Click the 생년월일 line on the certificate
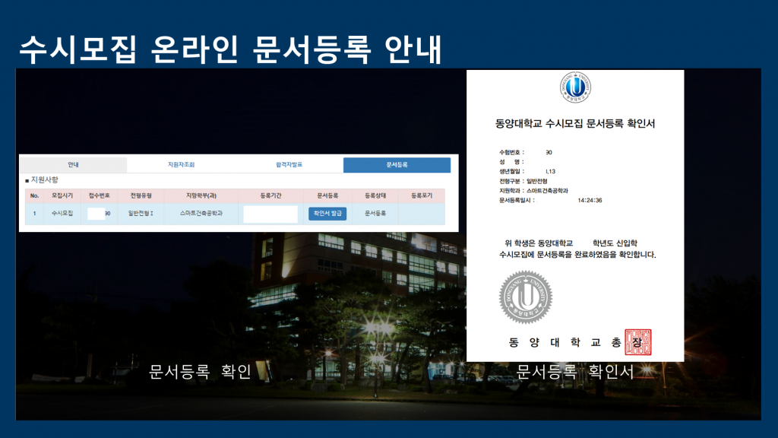The width and height of the screenshot is (778, 438). 527,171
